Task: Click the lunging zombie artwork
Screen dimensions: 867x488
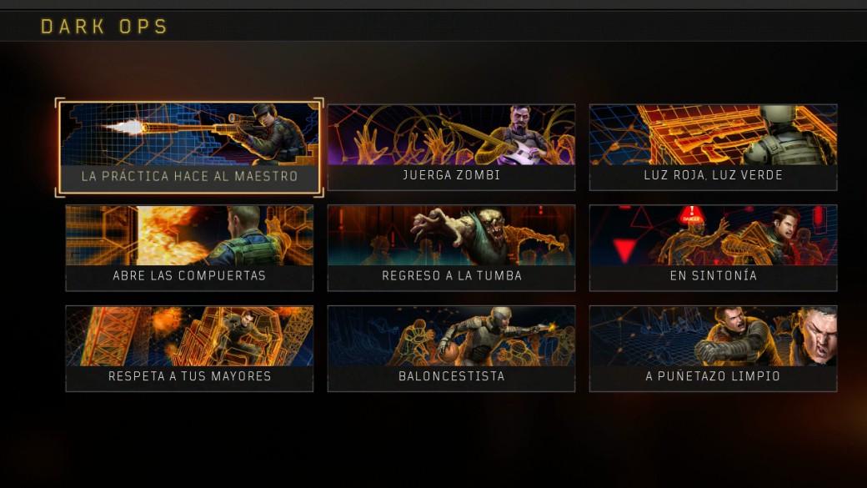Action: point(451,236)
